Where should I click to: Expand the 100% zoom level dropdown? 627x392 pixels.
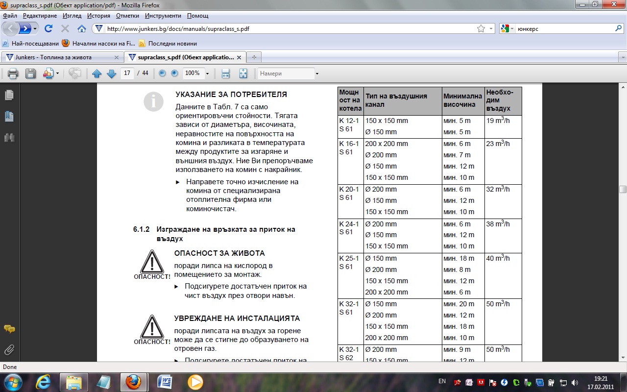click(208, 73)
